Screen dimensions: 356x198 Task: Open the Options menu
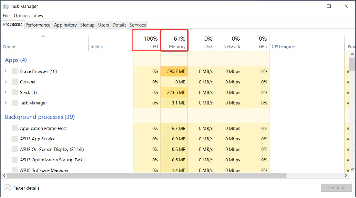[21, 16]
